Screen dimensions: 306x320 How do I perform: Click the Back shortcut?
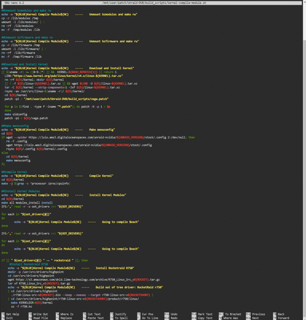(279, 314)
